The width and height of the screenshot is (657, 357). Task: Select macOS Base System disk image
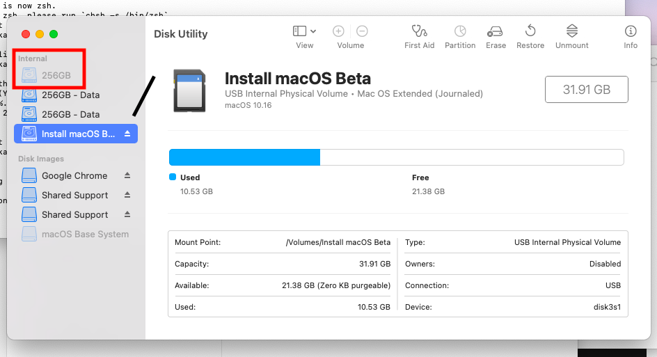coord(85,235)
